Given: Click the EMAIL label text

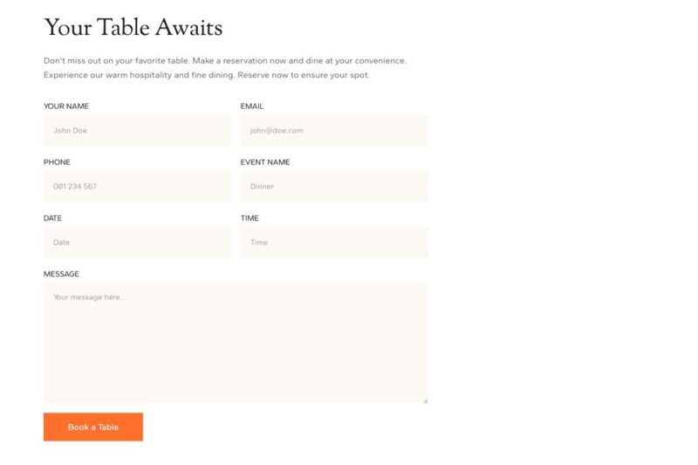Looking at the screenshot, I should pyautogui.click(x=252, y=106).
